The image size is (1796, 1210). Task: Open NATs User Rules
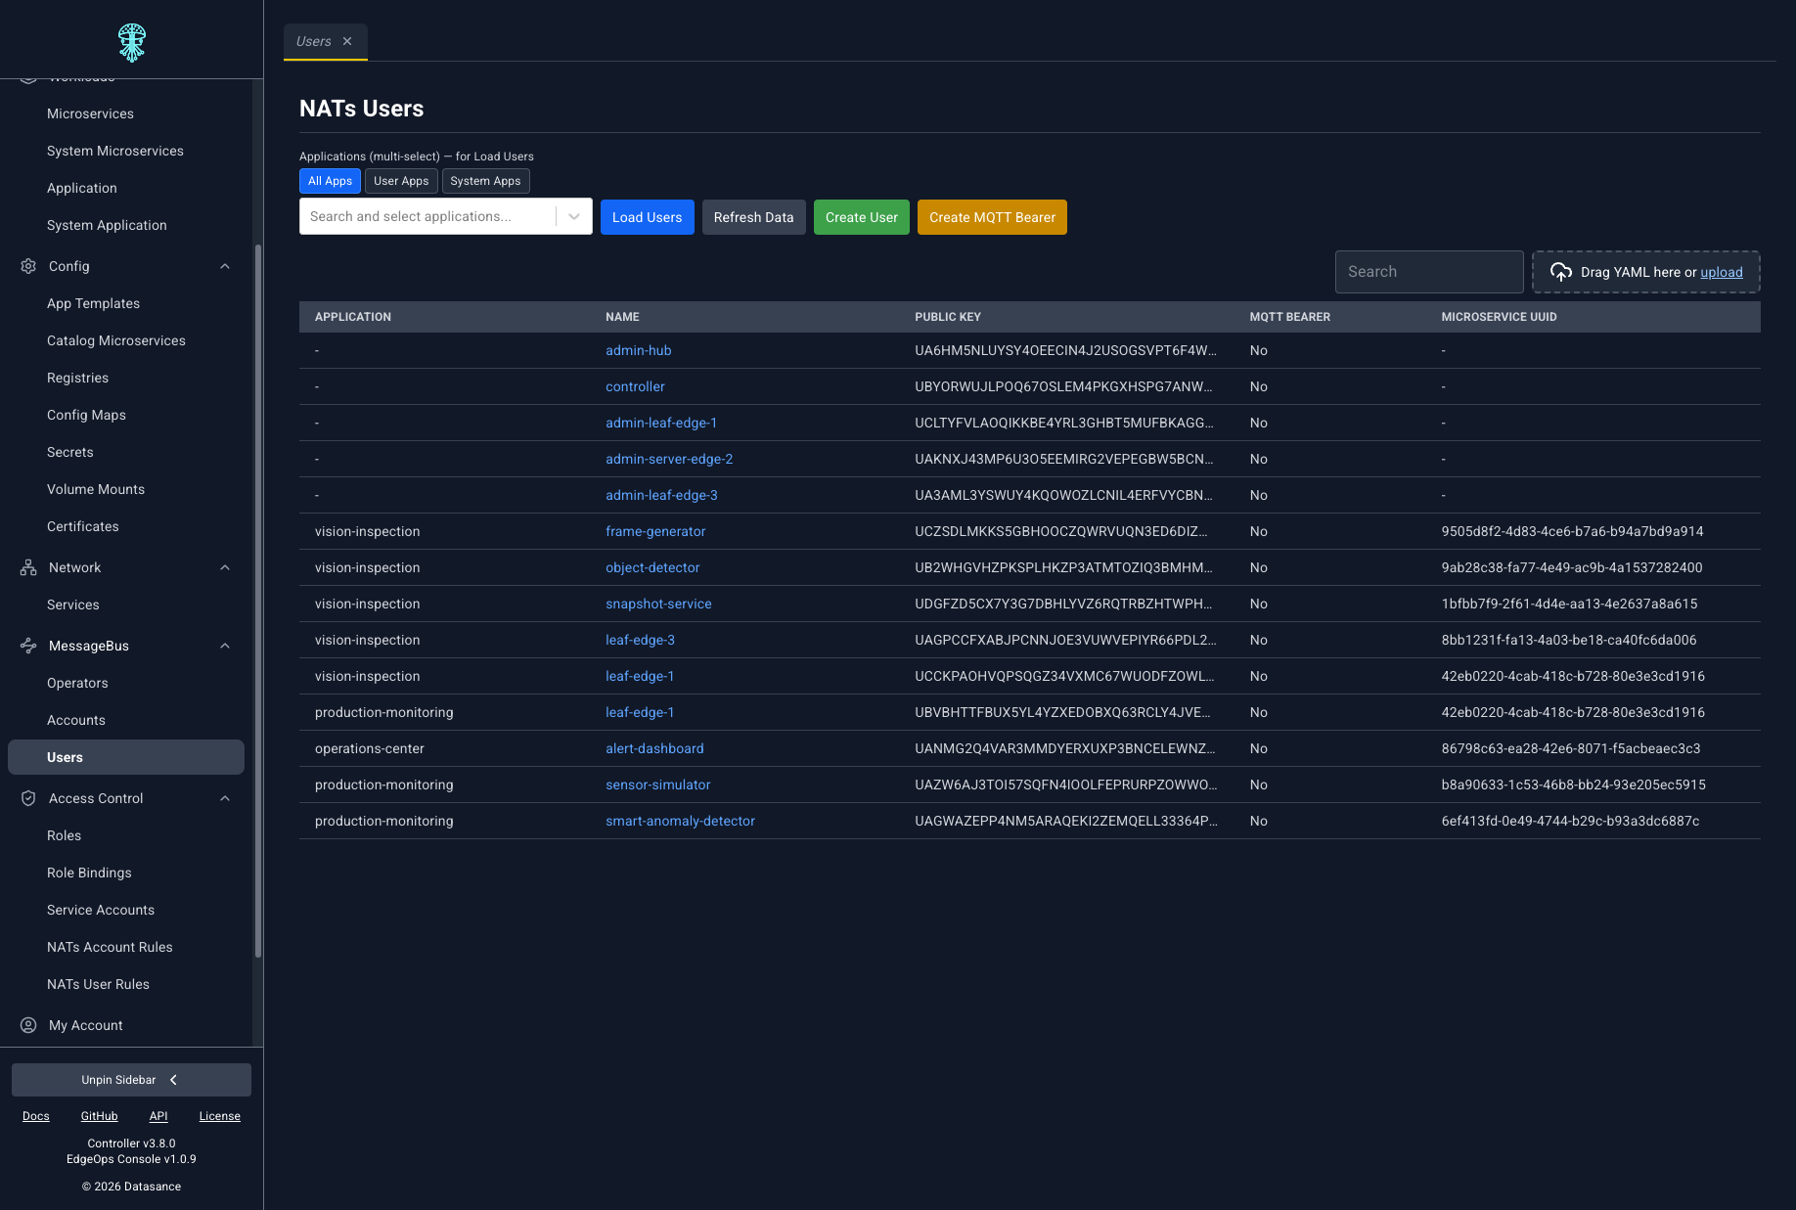click(98, 984)
